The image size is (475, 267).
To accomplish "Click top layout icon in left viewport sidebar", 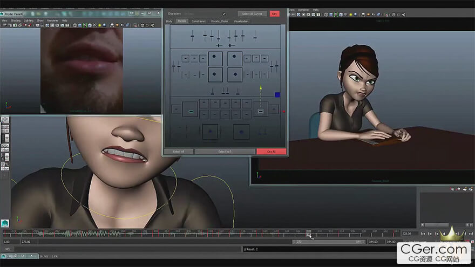I will [x=5, y=120].
